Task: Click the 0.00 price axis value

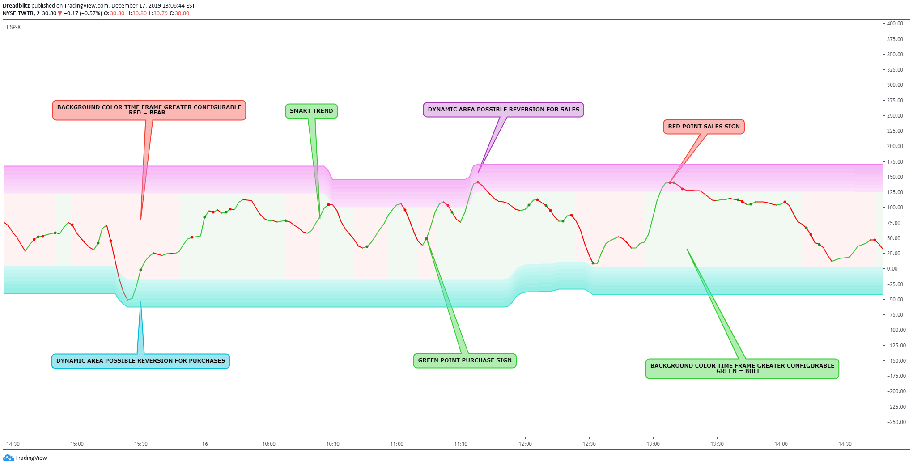Action: pyautogui.click(x=892, y=269)
